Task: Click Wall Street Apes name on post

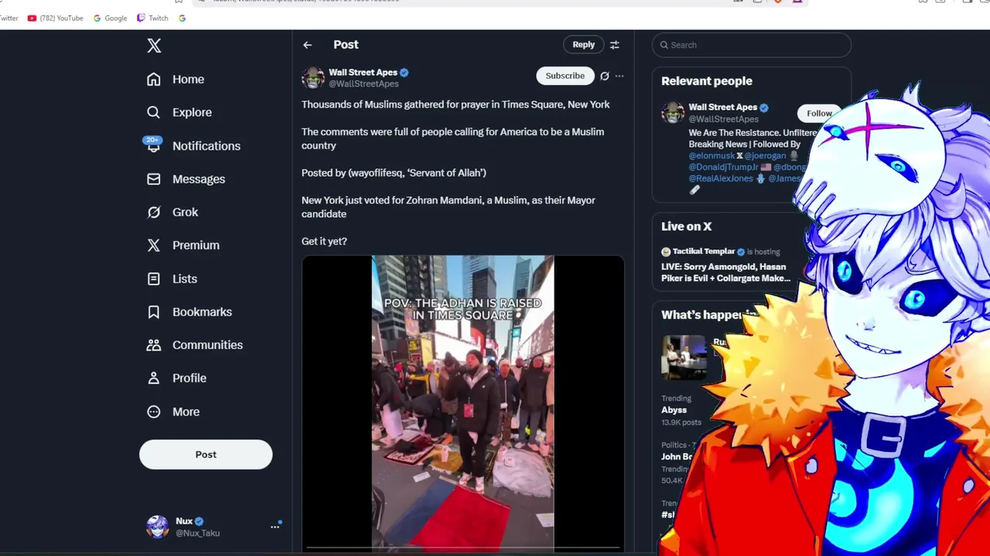Action: [363, 73]
